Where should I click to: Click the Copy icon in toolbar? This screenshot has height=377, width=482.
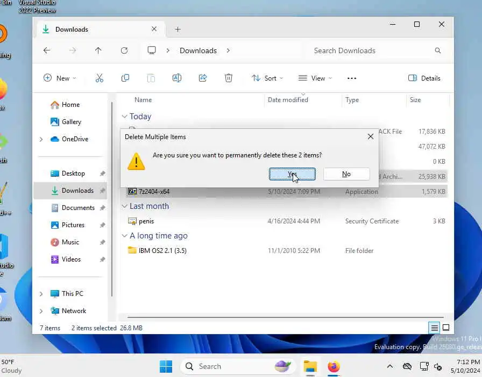125,78
